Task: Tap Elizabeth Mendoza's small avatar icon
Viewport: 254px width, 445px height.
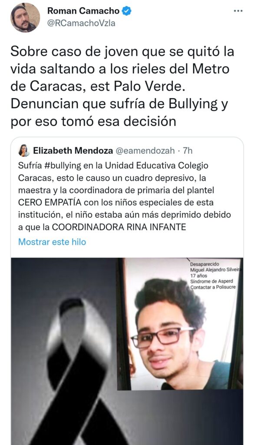Action: tap(24, 150)
